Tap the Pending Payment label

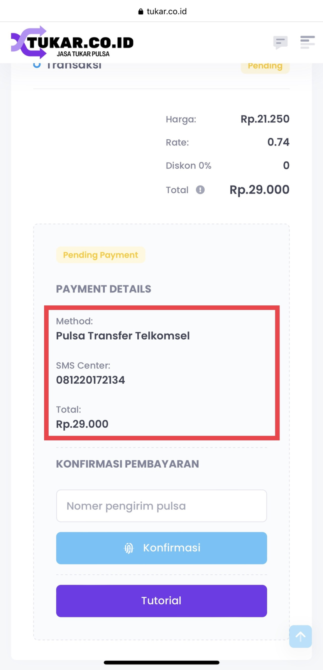tap(100, 255)
